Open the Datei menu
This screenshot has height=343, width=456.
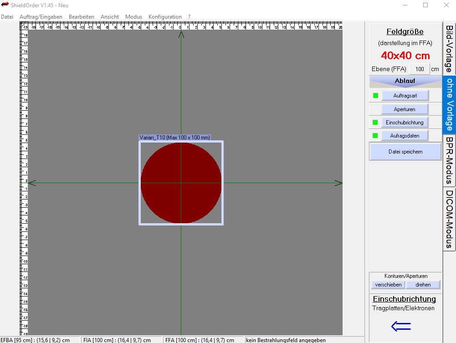point(7,17)
